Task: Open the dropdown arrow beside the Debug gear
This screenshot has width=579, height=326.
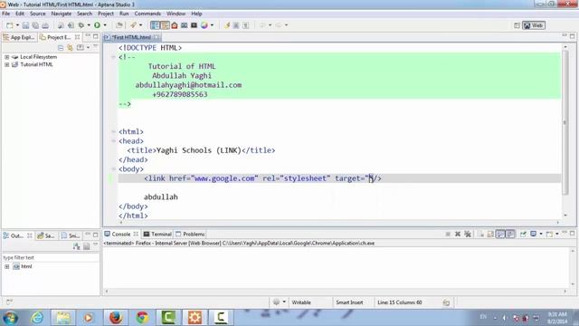Action: (89, 25)
